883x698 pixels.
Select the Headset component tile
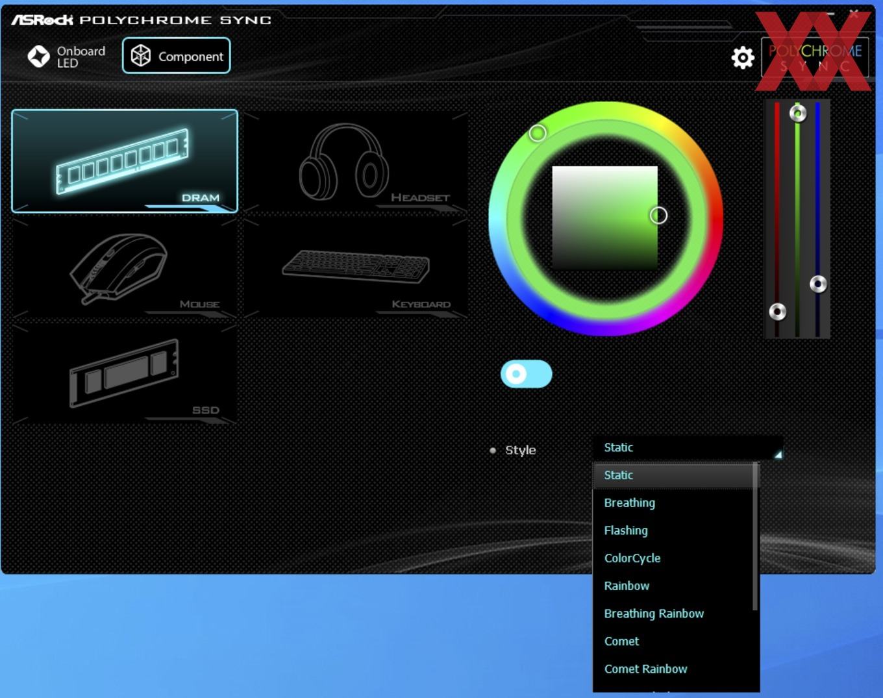click(x=355, y=161)
